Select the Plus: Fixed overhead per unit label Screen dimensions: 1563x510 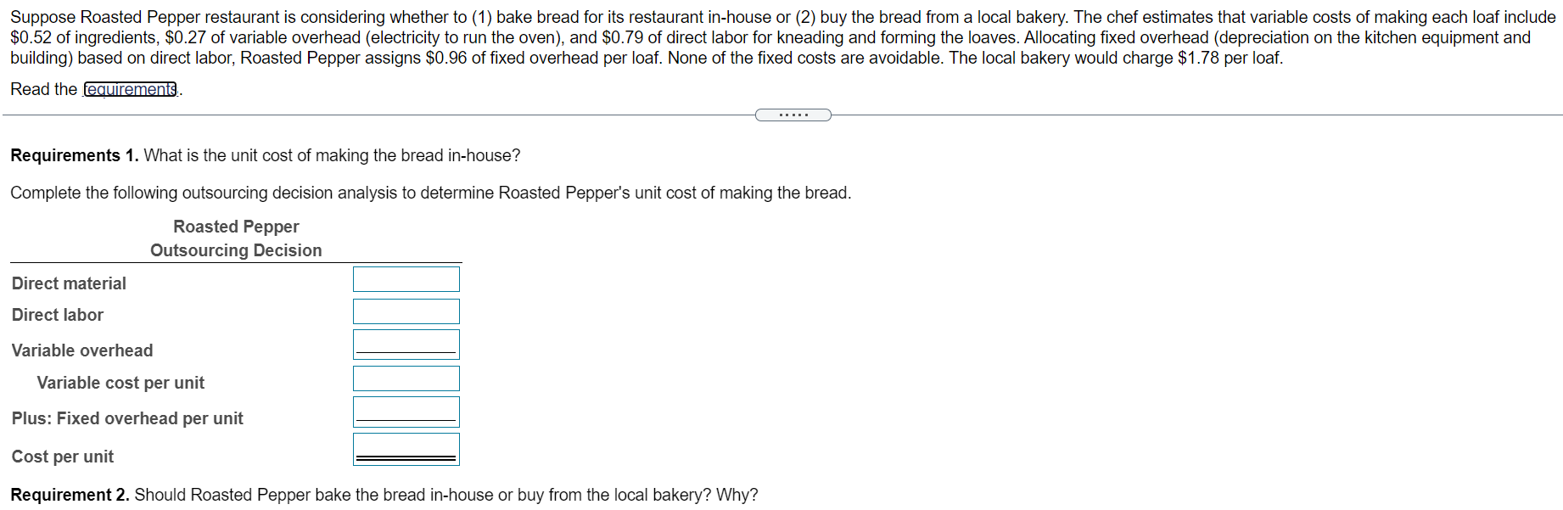127,418
